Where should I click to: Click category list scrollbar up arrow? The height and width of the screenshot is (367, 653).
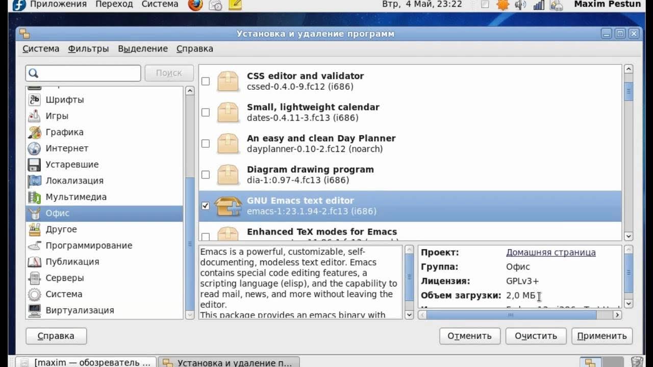[190, 91]
